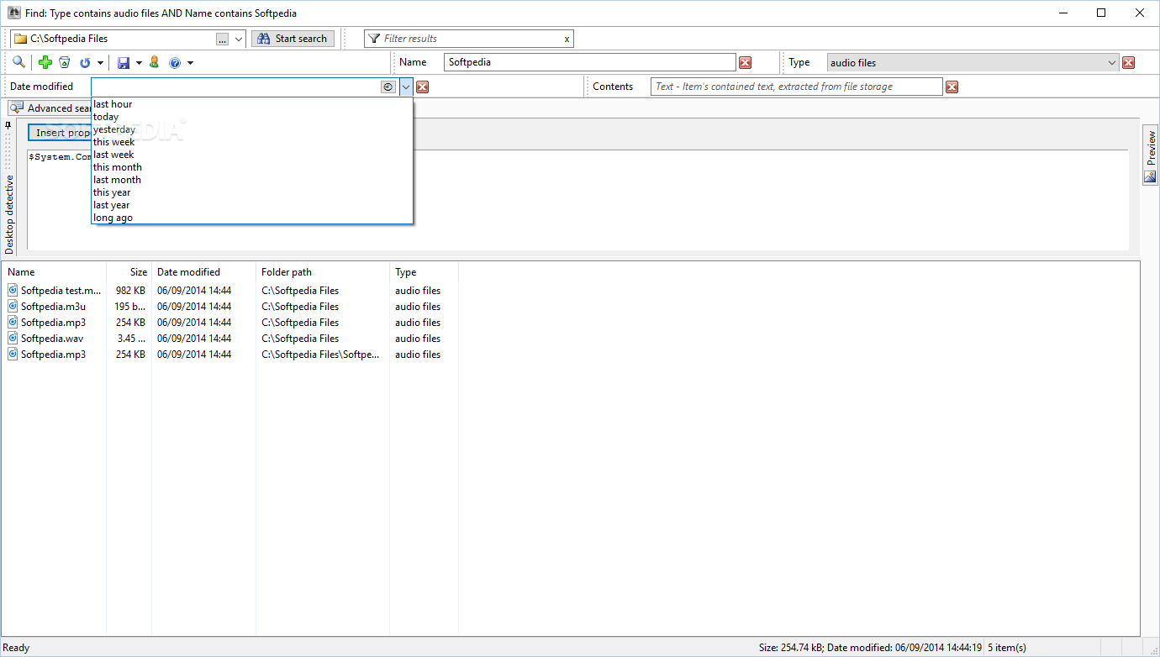Click the pin icon above Desktop detective
1160x657 pixels.
pos(8,125)
